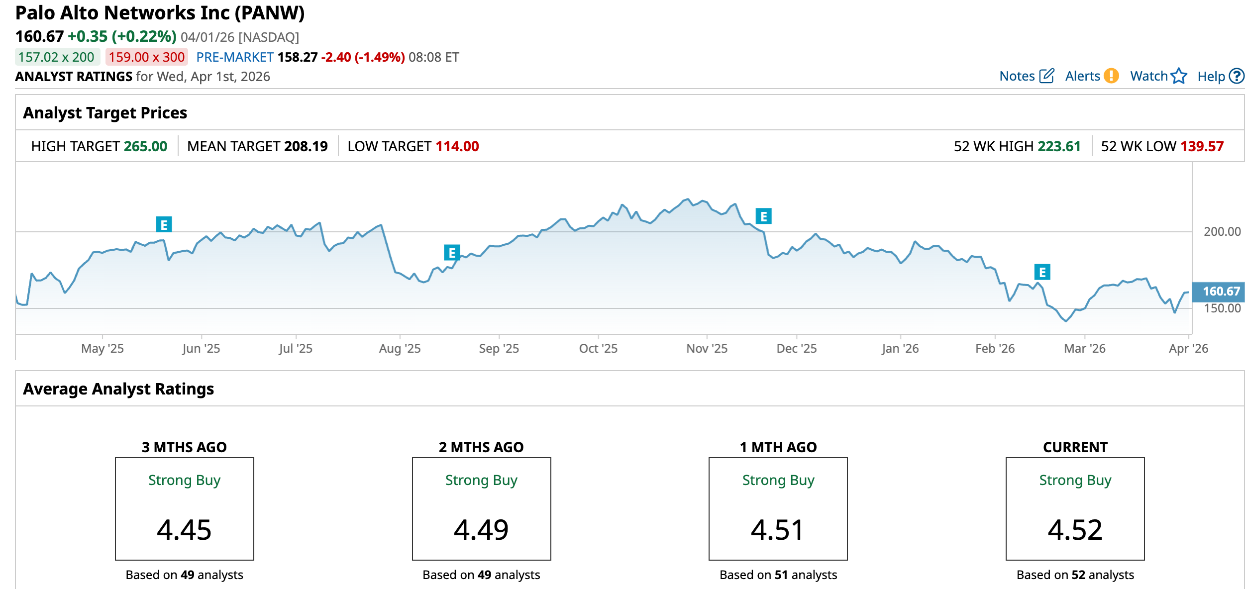
Task: Click the 1 MTH AGO rating box 4.51
Action: tap(778, 508)
